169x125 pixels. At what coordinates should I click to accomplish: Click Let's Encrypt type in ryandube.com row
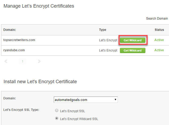pos(108,50)
